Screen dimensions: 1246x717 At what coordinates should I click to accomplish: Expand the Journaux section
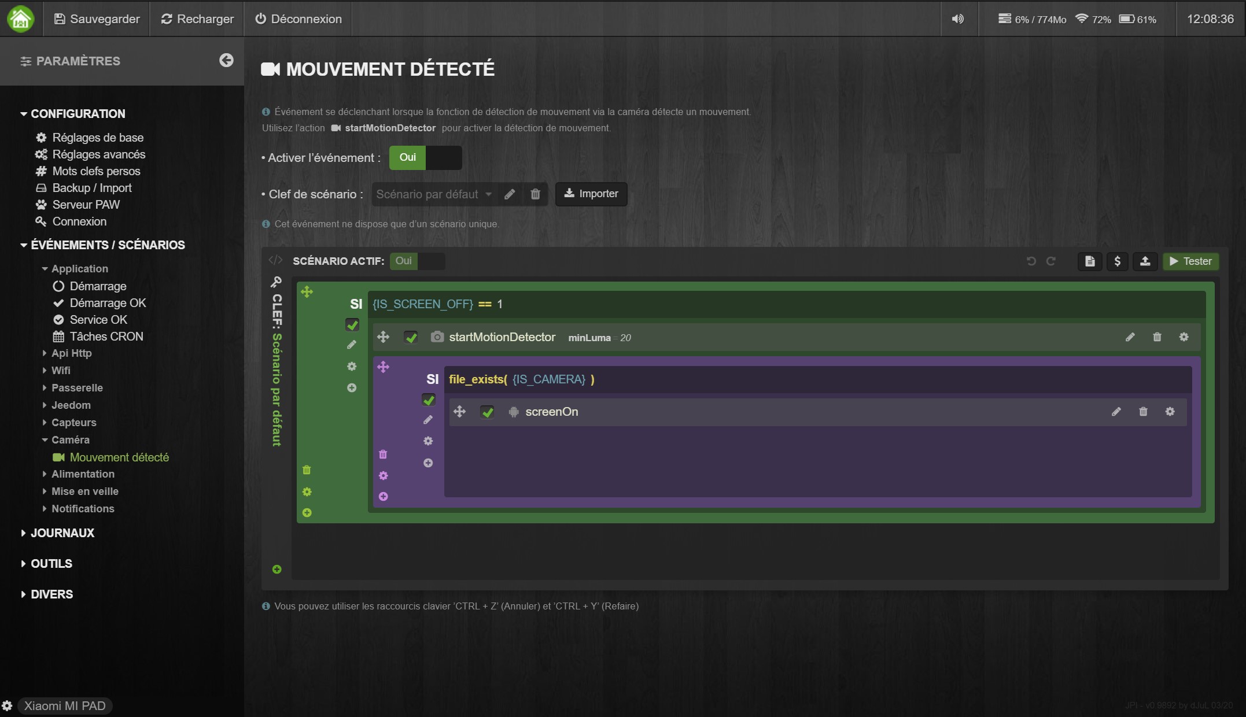click(x=62, y=533)
